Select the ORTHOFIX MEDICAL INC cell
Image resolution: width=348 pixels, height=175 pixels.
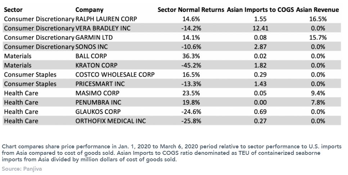pos(110,121)
